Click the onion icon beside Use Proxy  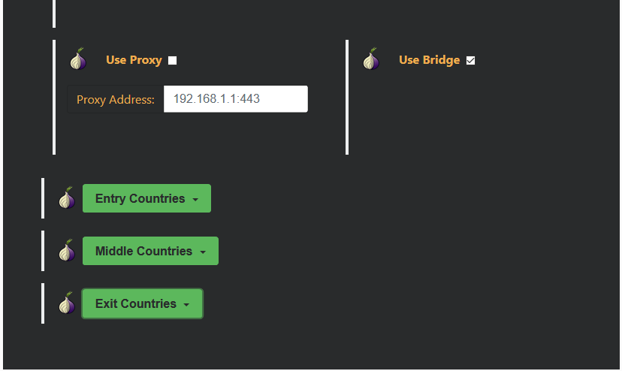pyautogui.click(x=77, y=59)
